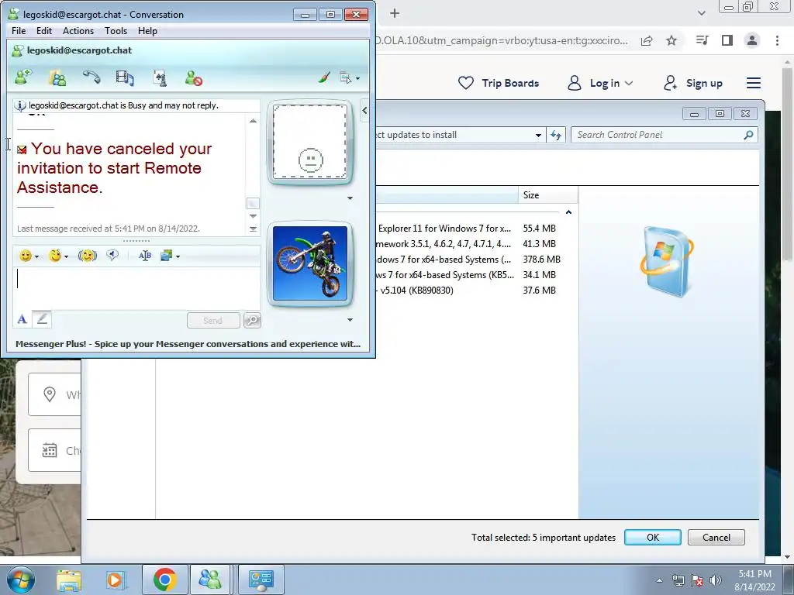Open the Chrome profile avatar
The image size is (794, 595).
coord(752,40)
